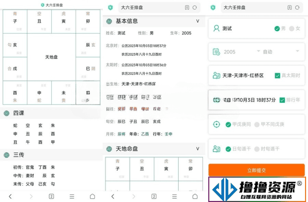Click the 三传 section heading
Viewport: 308px width, 202px height.
(x=18, y=155)
